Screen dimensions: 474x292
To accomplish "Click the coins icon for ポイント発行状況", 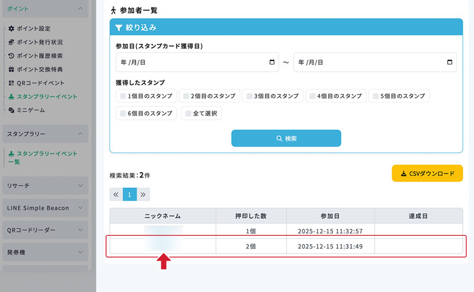I will coord(11,42).
